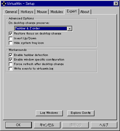Close the VirtuaWin Setup dialog
The width and height of the screenshot is (120, 131).
(116, 4)
